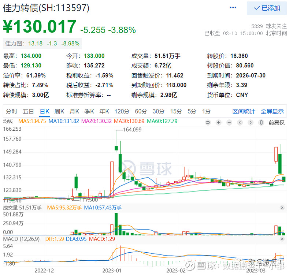This screenshot has height=275, width=293.
Task: Click the candlestick style icon
Action: (x=261, y=123)
